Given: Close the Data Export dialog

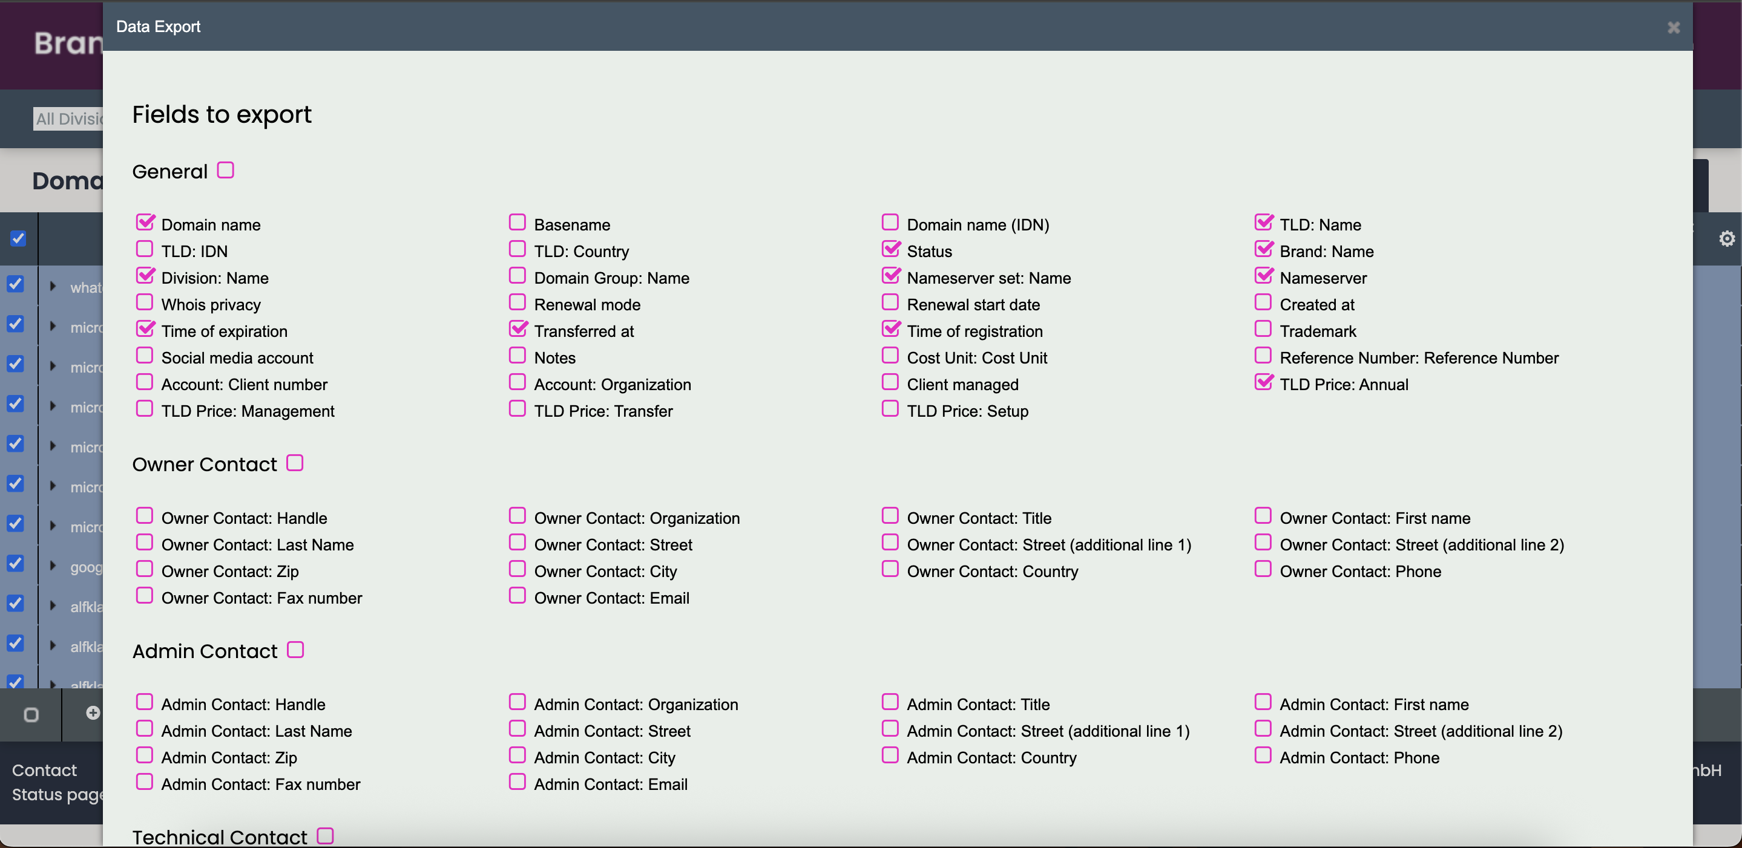Looking at the screenshot, I should point(1673,28).
